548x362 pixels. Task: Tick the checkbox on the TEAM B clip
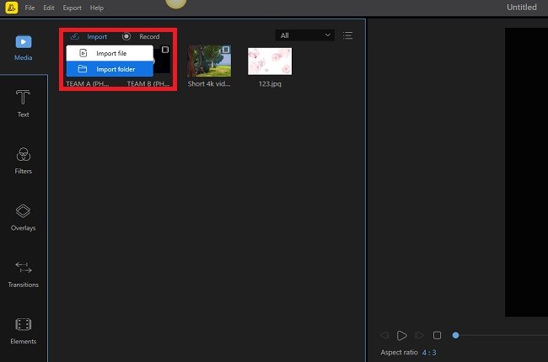tap(165, 50)
